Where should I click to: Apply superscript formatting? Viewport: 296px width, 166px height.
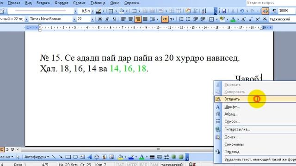coord(258,19)
